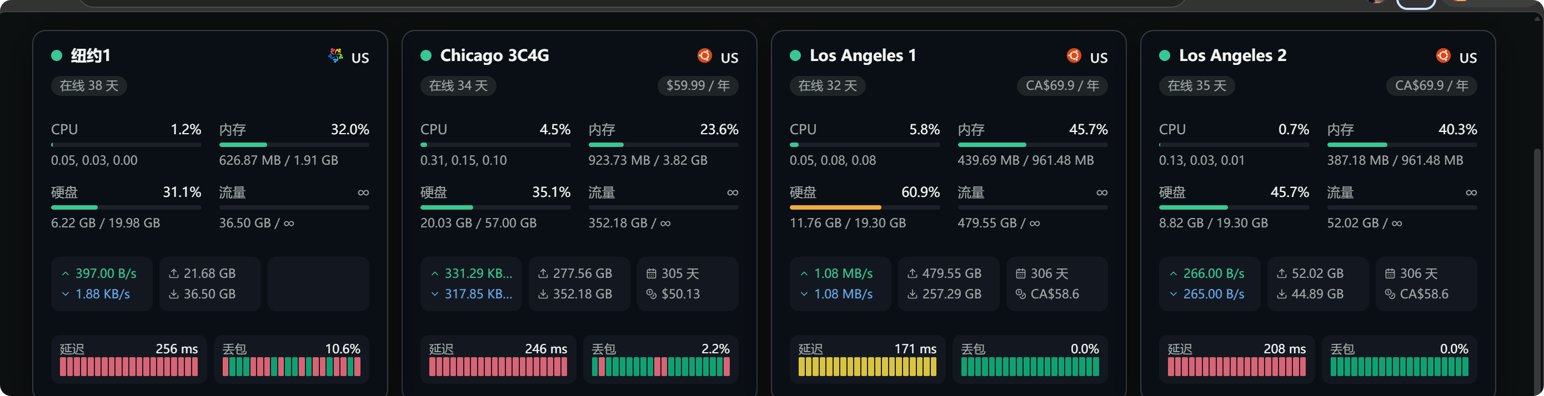This screenshot has width=1544, height=396.
Task: Open the 纽约1 server title
Action: [91, 55]
